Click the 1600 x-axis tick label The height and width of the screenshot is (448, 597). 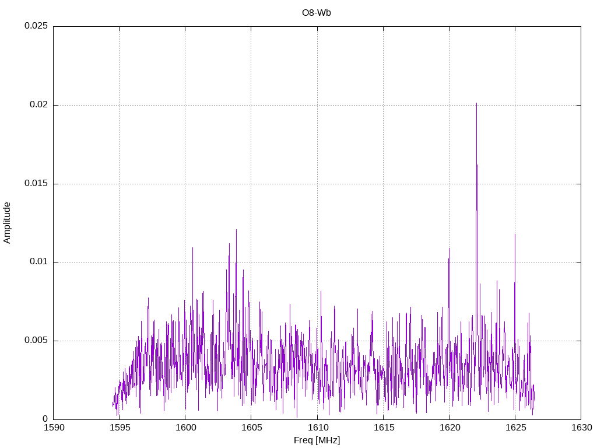(186, 428)
